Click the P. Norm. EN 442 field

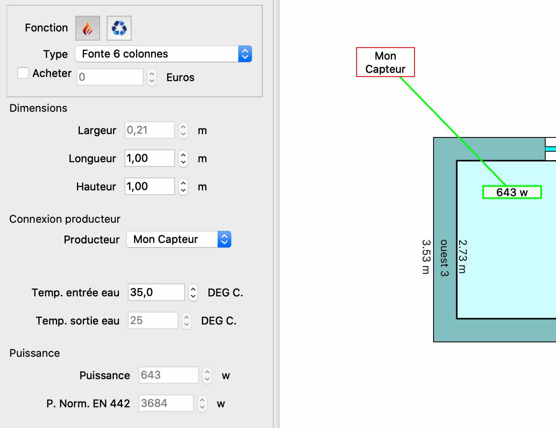coord(166,404)
